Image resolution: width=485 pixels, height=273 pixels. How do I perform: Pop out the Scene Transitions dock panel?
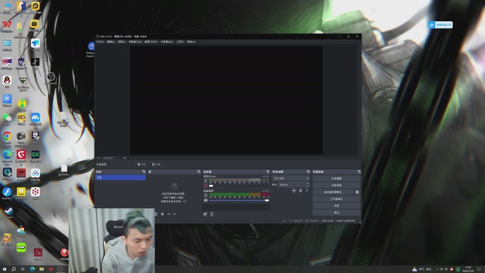point(309,172)
